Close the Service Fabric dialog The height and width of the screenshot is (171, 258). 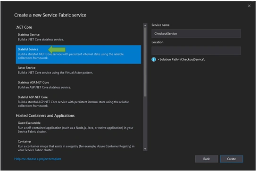click(249, 6)
